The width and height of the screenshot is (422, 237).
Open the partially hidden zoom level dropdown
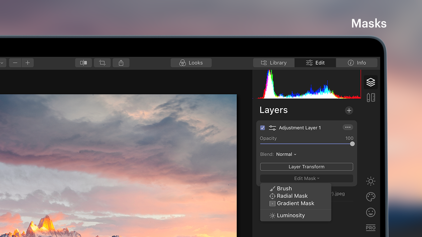pos(3,63)
